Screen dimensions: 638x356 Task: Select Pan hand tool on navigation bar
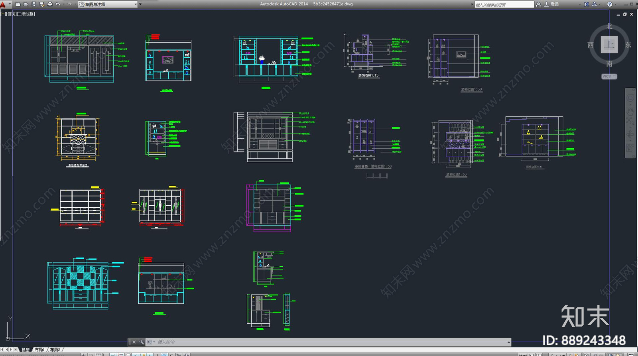[x=630, y=111]
